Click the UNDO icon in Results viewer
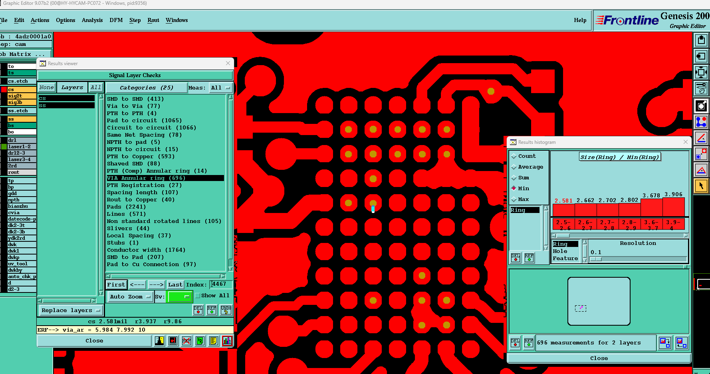710x374 pixels. click(x=226, y=310)
